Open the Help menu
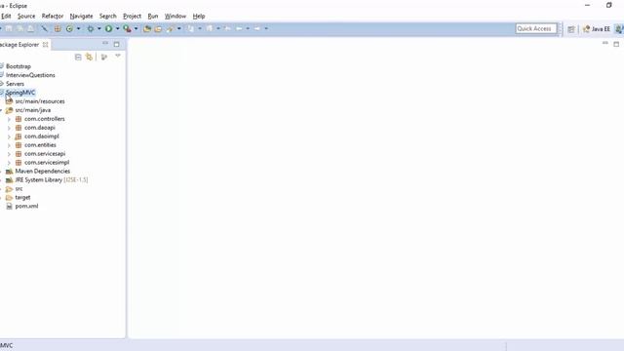The height and width of the screenshot is (351, 624). [199, 16]
